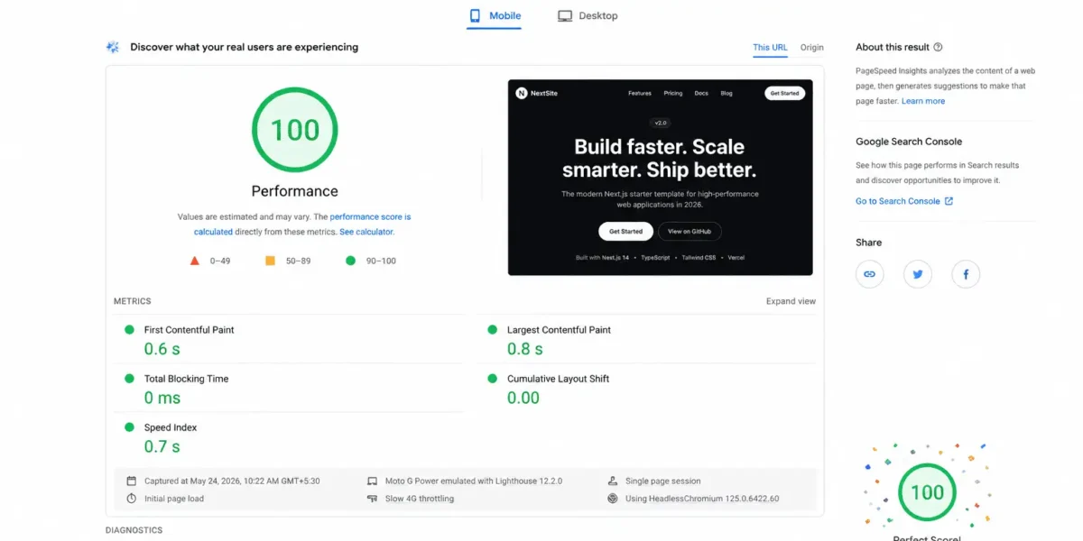Click the Using HeadlessChromium 125.0.6422.60 text
The height and width of the screenshot is (541, 1083).
pyautogui.click(x=702, y=499)
